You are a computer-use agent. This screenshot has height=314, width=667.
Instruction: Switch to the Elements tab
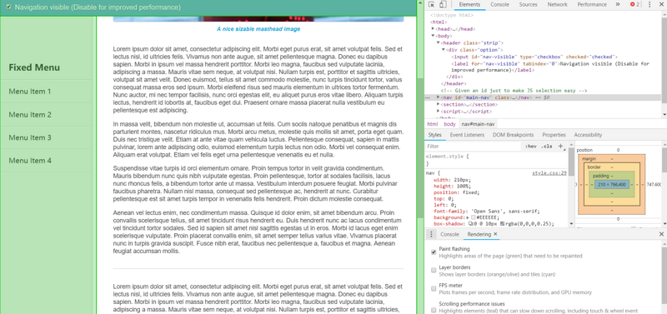[x=469, y=5]
